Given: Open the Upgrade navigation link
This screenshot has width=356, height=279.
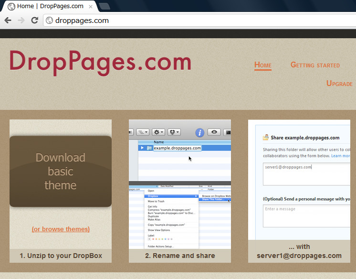Looking at the screenshot, I should [x=339, y=84].
